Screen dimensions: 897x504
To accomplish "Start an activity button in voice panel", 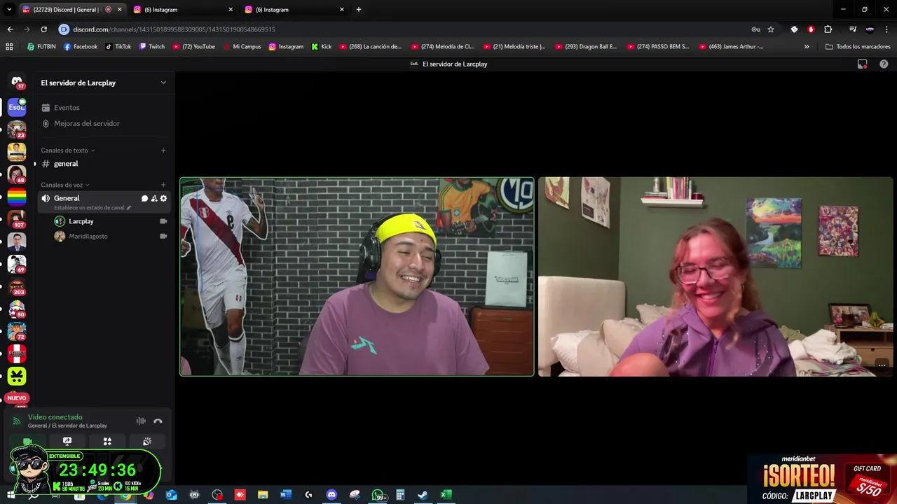I will (x=107, y=442).
